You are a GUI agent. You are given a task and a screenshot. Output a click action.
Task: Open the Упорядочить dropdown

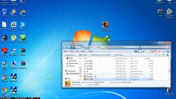70,55
